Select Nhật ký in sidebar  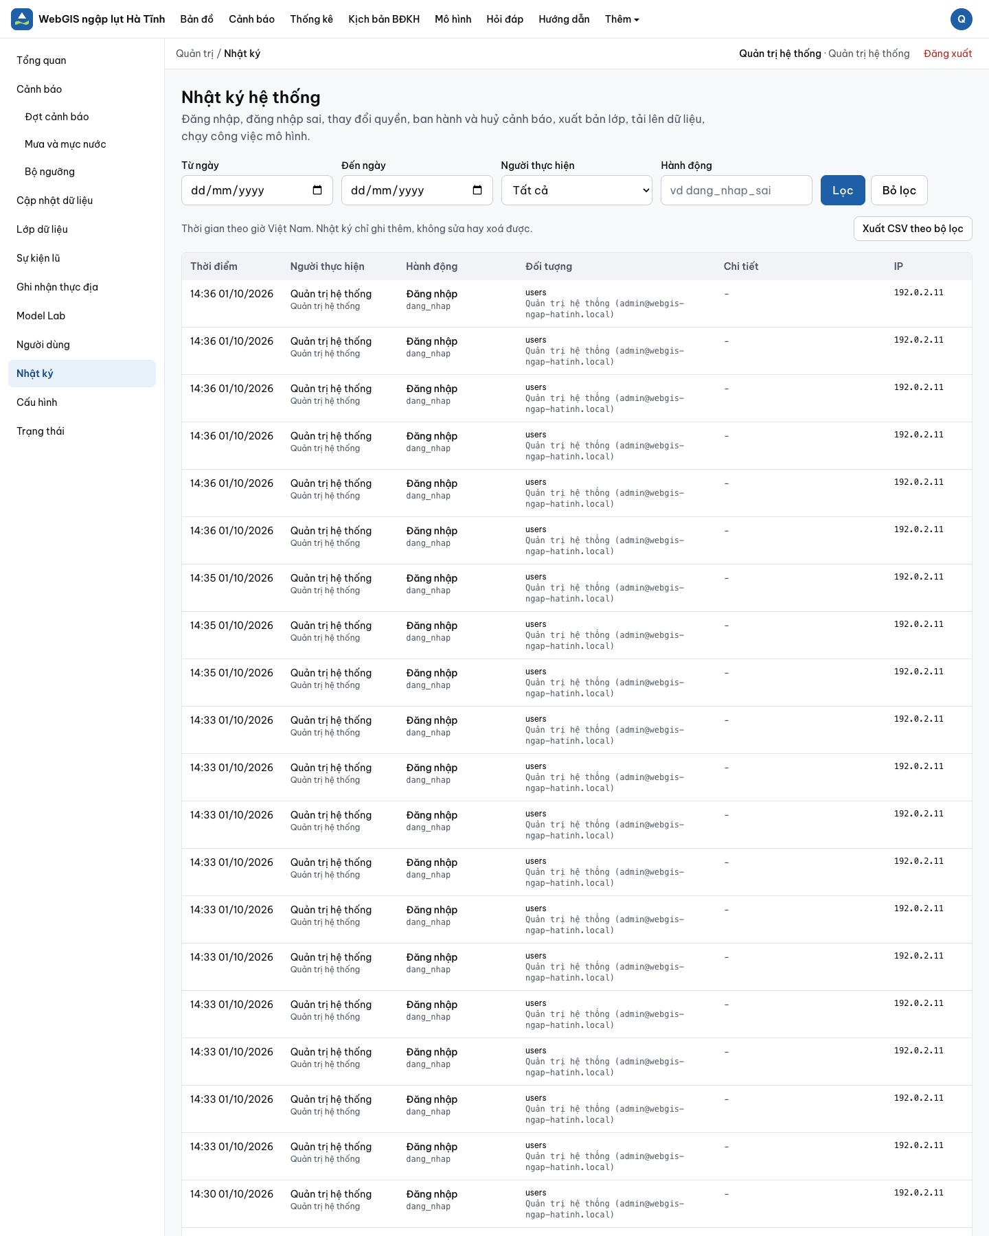point(82,374)
